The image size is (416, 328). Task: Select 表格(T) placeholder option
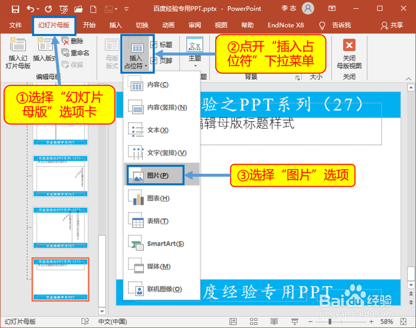tap(162, 221)
